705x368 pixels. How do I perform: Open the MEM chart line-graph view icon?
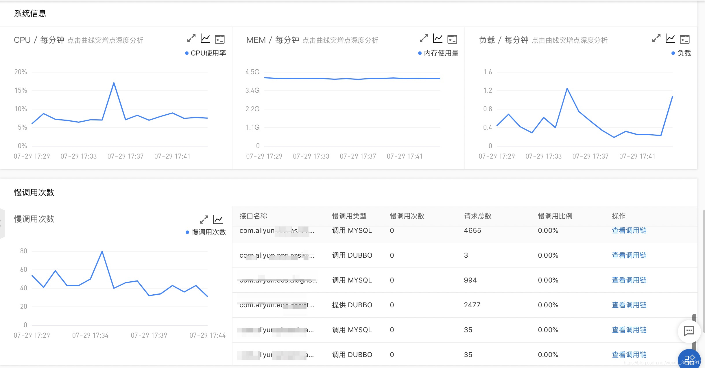coord(438,38)
